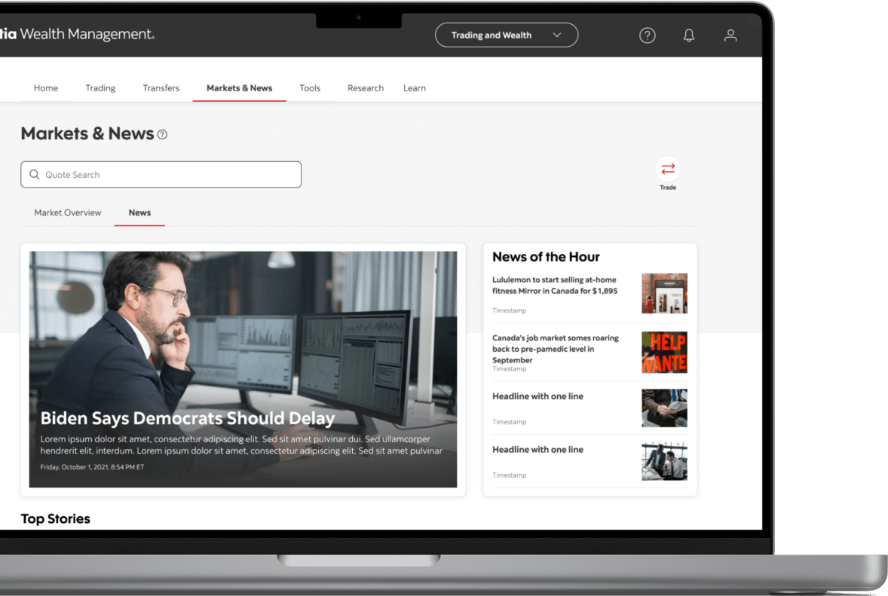Click info icon beside Markets & News heading
888x596 pixels.
point(162,135)
